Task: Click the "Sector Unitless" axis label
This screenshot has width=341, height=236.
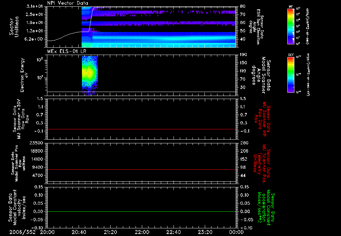Action: click(14, 27)
